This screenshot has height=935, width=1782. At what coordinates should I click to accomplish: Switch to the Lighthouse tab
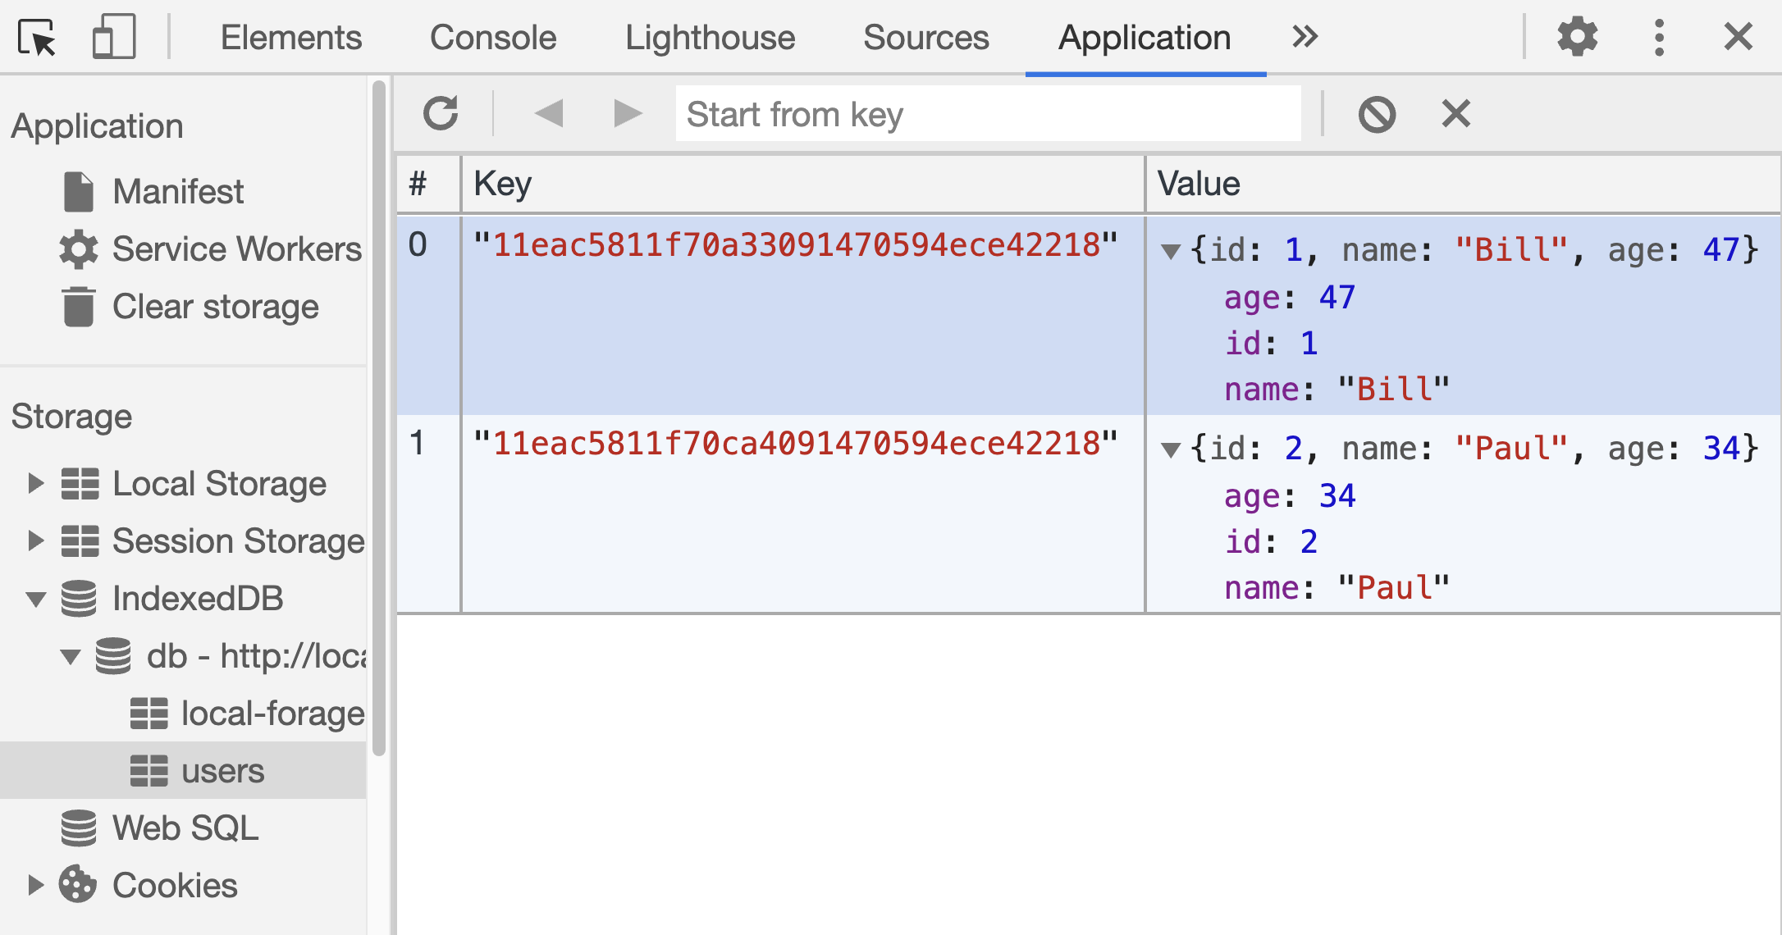click(x=710, y=38)
